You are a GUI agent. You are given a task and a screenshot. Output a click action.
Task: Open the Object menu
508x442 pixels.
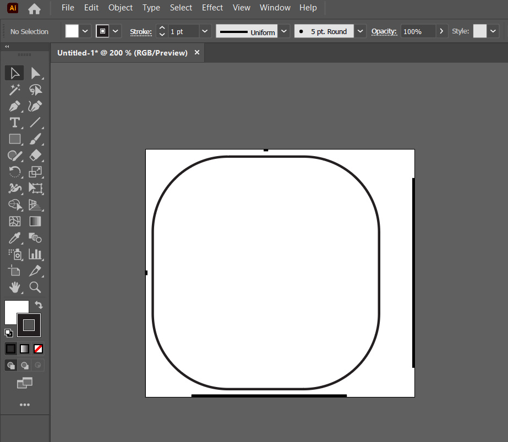point(121,8)
